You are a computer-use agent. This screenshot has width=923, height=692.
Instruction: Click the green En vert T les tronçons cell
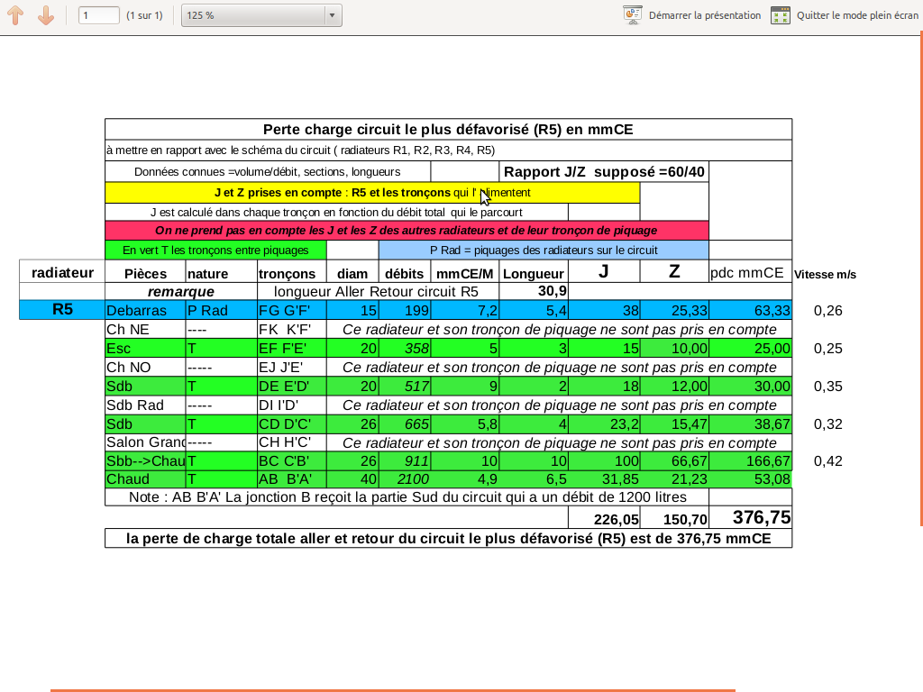tap(215, 250)
